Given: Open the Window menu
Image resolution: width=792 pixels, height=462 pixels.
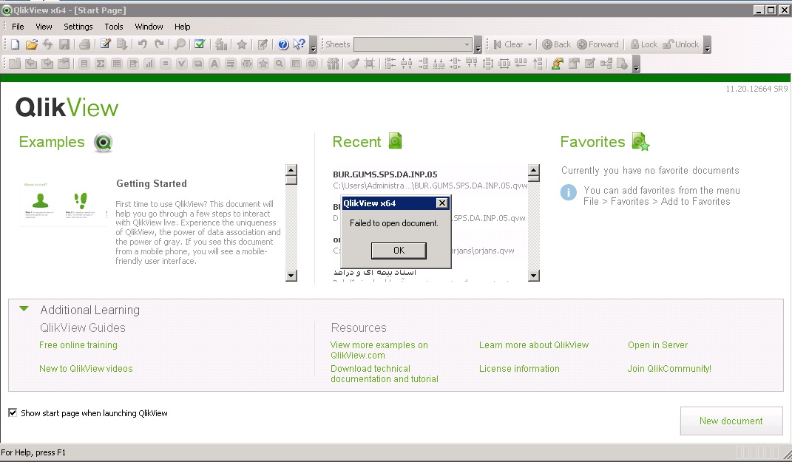Looking at the screenshot, I should [x=149, y=27].
